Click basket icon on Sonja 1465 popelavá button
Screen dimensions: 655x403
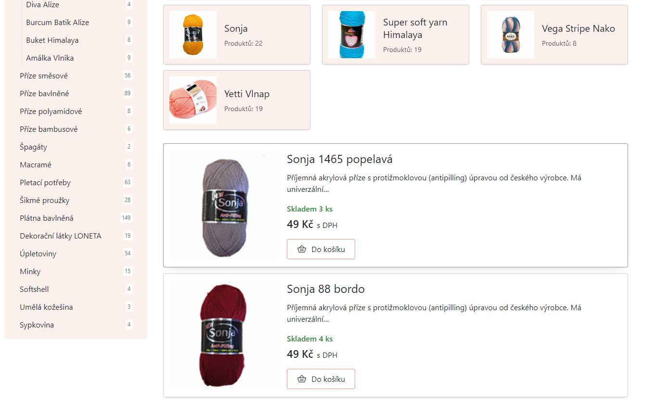302,249
